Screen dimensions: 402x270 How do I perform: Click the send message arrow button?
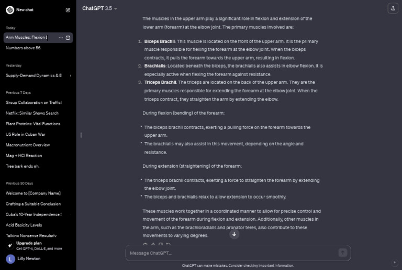tap(342, 253)
